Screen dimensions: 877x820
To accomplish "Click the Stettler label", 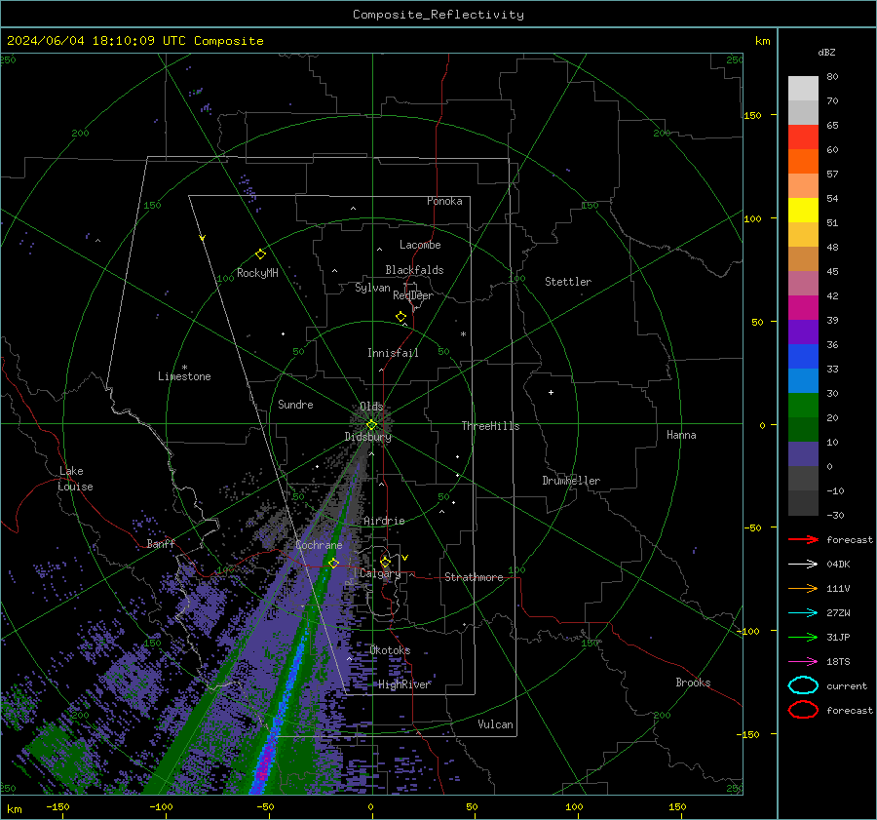I will pyautogui.click(x=568, y=282).
